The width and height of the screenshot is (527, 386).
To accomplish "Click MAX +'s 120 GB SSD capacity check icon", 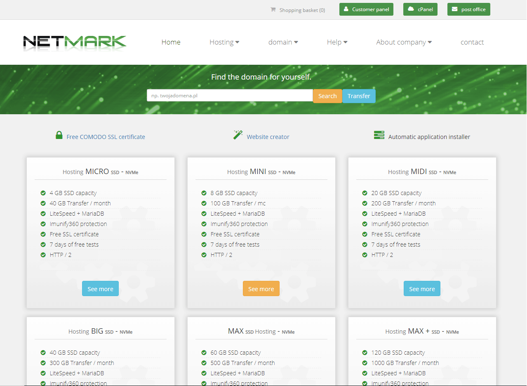I will pos(365,353).
